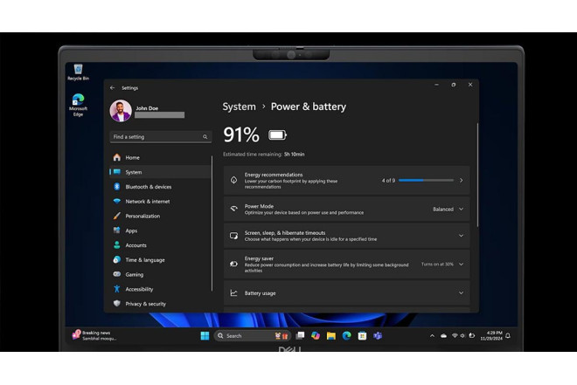Click the Power Mode gauge icon
Image resolution: width=577 pixels, height=385 pixels.
[x=233, y=209]
